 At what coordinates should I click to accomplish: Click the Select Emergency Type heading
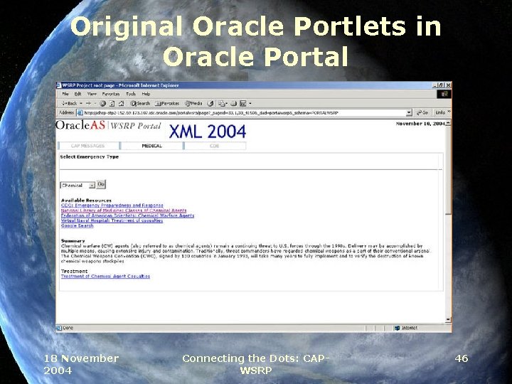tap(89, 156)
